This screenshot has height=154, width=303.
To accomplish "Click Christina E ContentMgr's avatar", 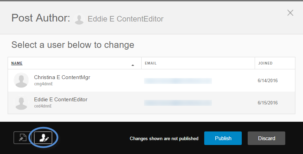I will pyautogui.click(x=21, y=80).
